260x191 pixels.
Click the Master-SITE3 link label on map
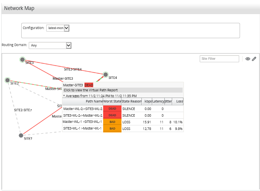63,78
